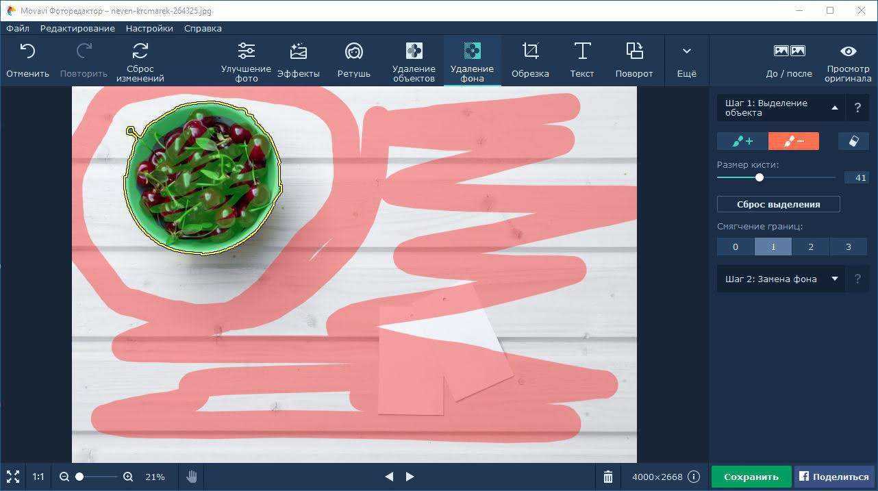
Task: Expand the Ещё more tools dropdown
Action: point(686,60)
